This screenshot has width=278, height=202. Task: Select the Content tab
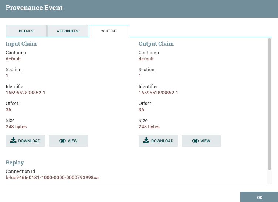(x=109, y=31)
